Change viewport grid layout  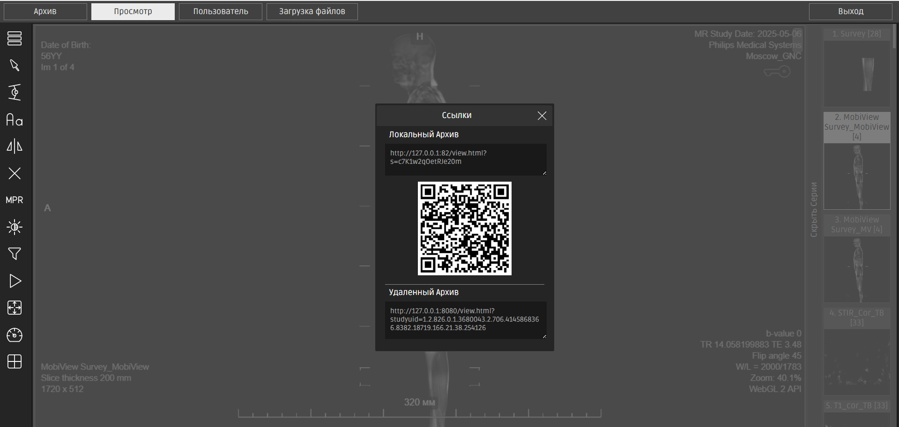[x=15, y=361]
